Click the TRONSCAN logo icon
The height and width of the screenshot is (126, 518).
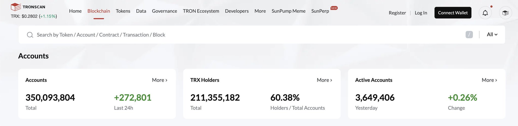point(16,7)
